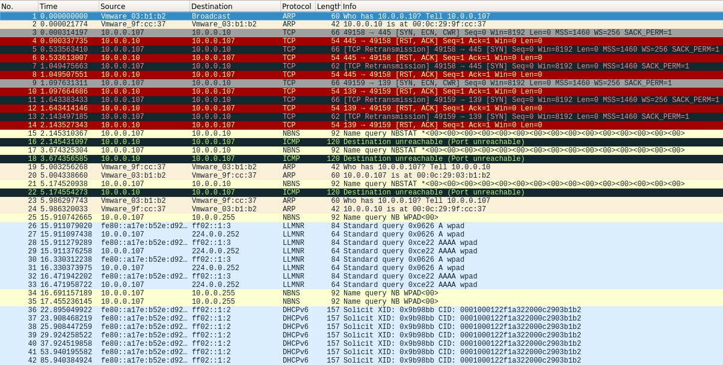Screen dimensions: 723x365
Task: Select packet 16 ICMP Destination unreachable
Action: pos(361,142)
